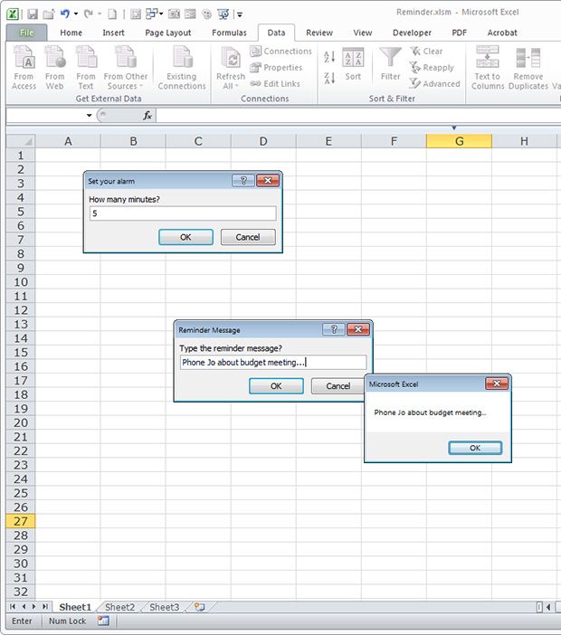Import data From Text
The image size is (561, 635).
click(85, 68)
